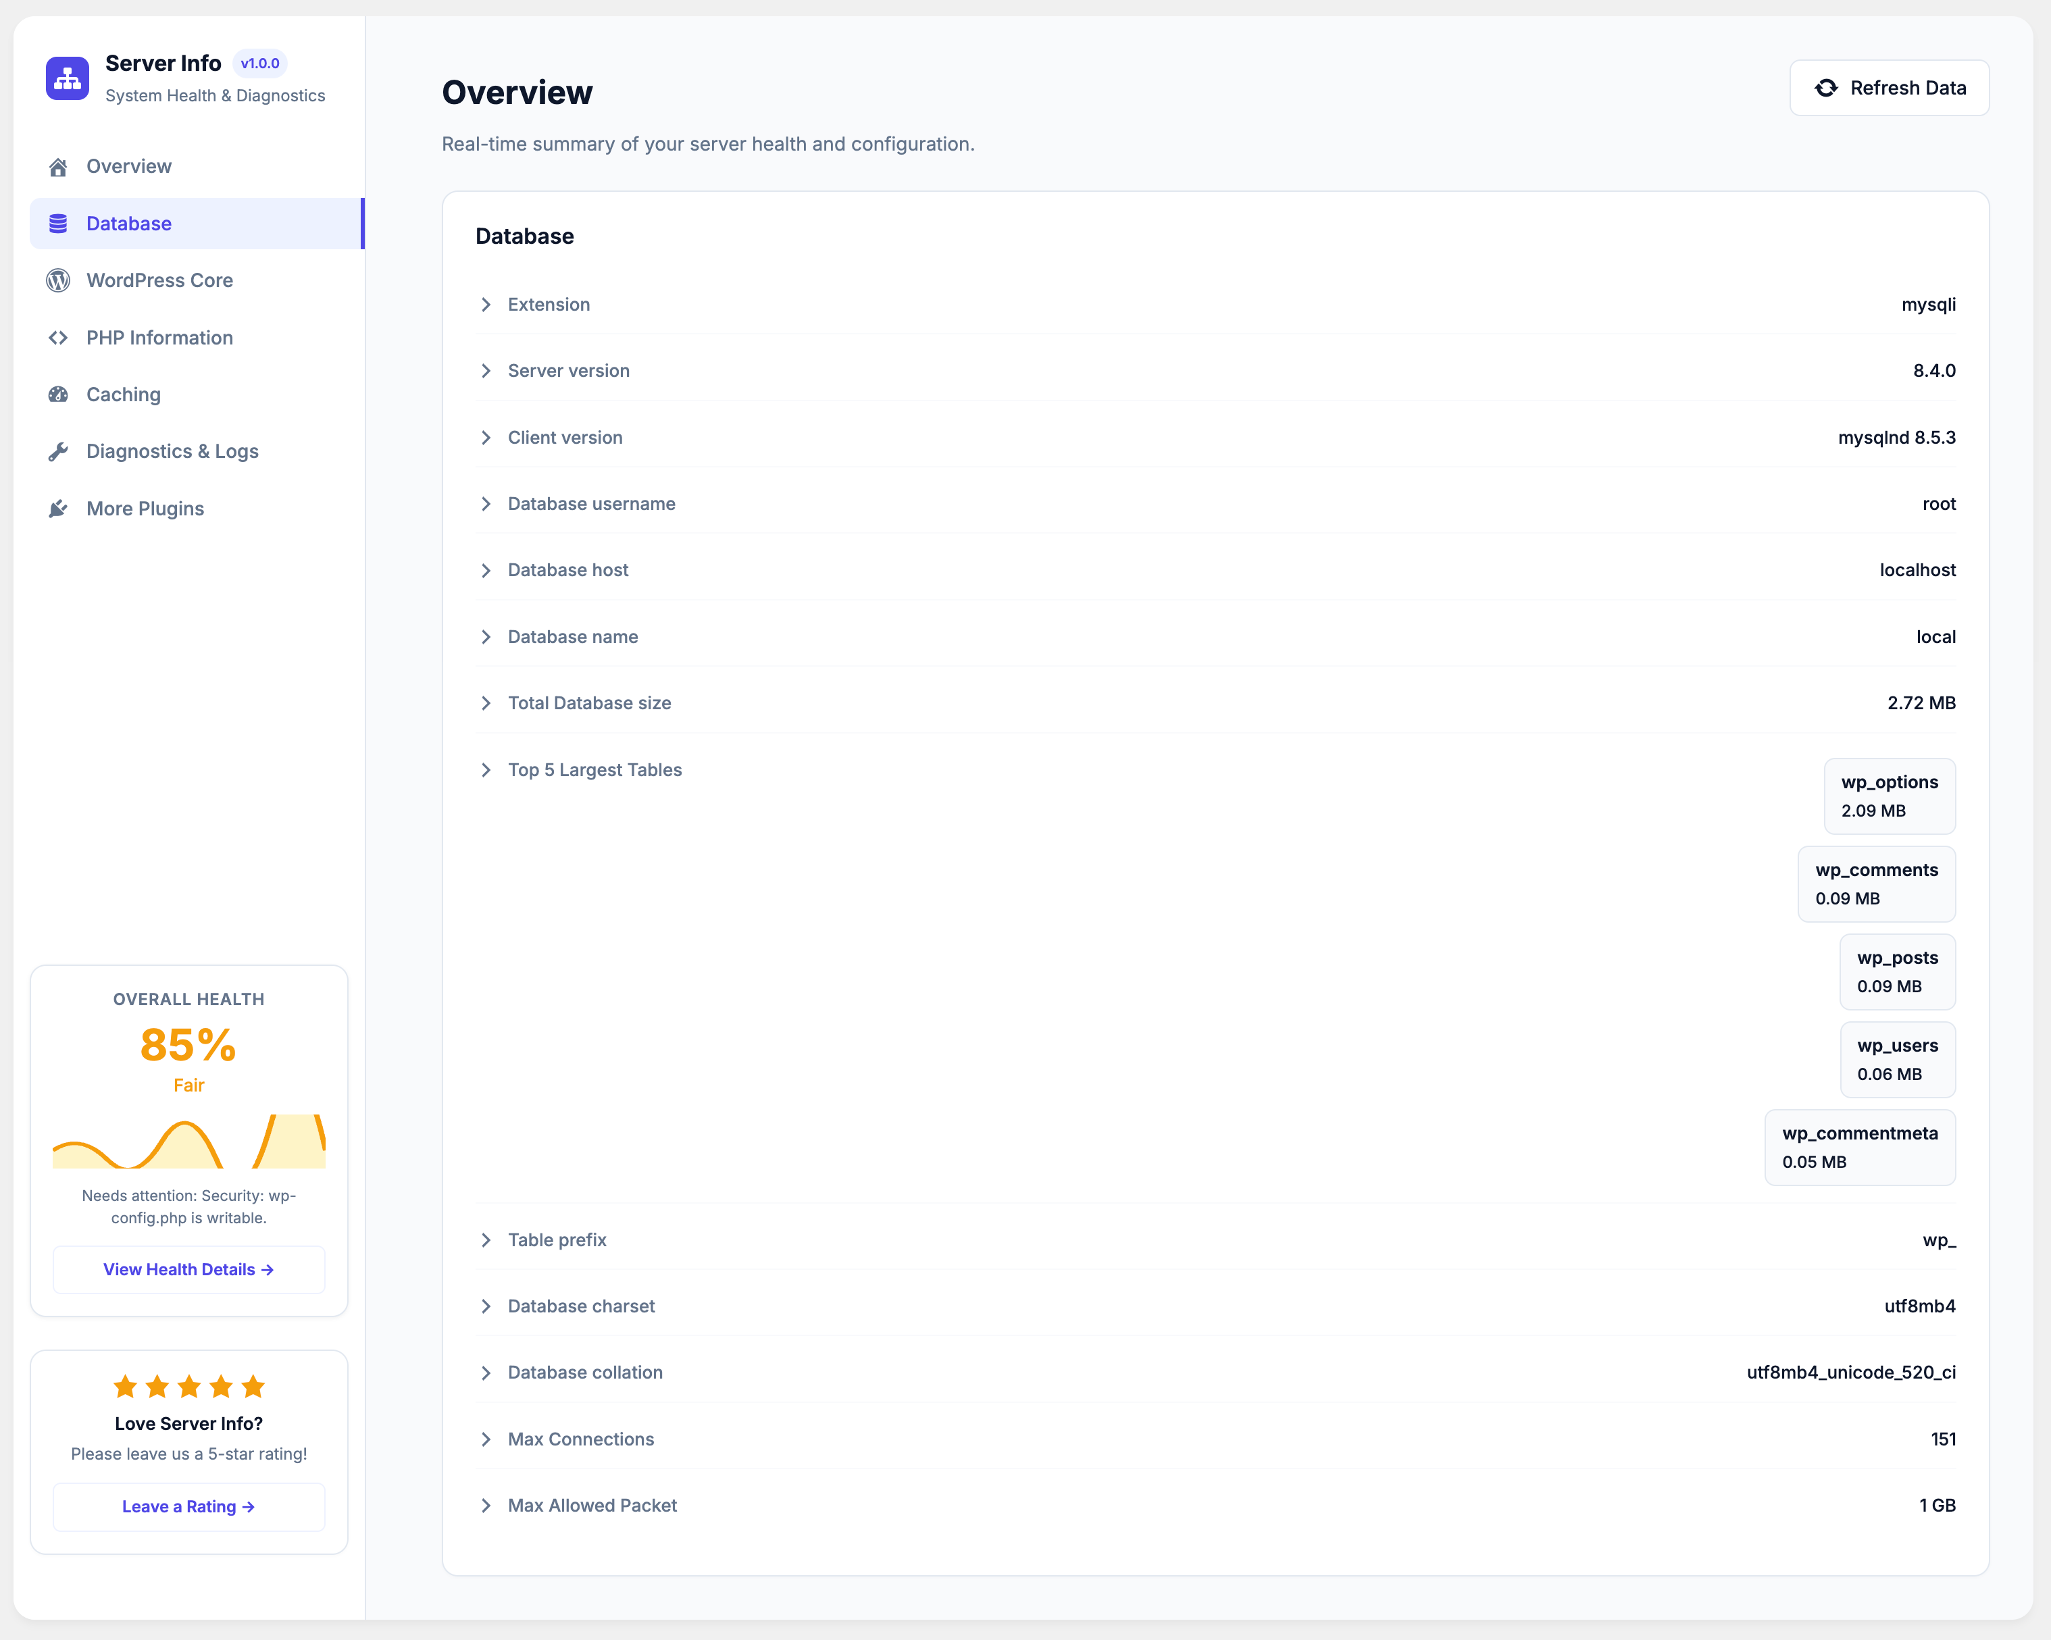The width and height of the screenshot is (2051, 1640).
Task: Click the PHP Information code brackets icon
Action: coord(58,338)
